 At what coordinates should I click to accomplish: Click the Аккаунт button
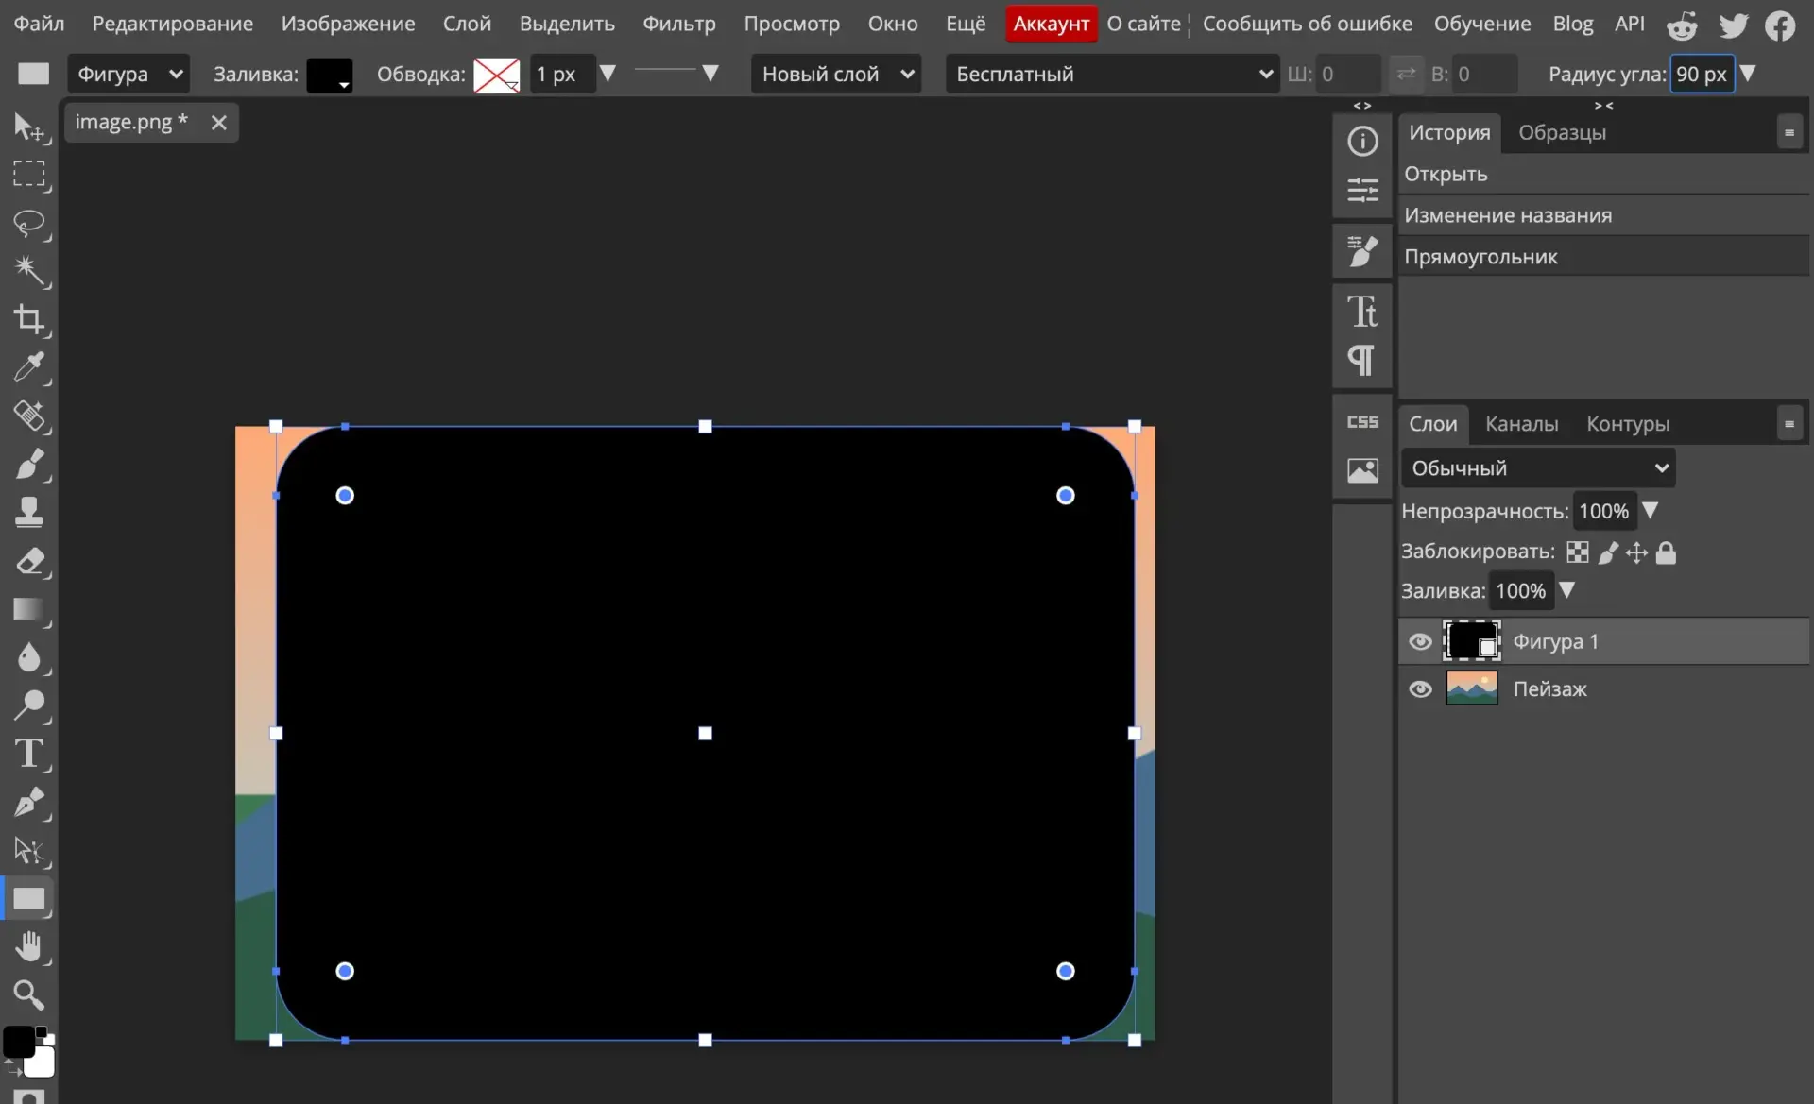1051,24
